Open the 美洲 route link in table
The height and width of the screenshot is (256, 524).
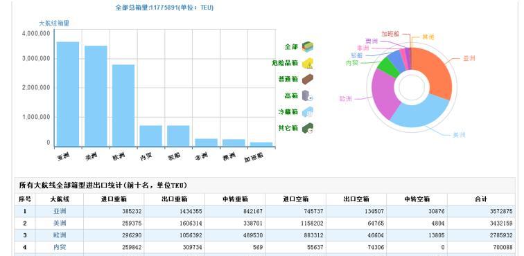60,223
